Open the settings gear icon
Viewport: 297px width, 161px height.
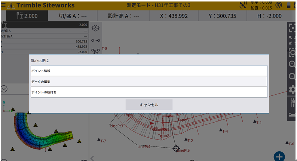(292, 89)
